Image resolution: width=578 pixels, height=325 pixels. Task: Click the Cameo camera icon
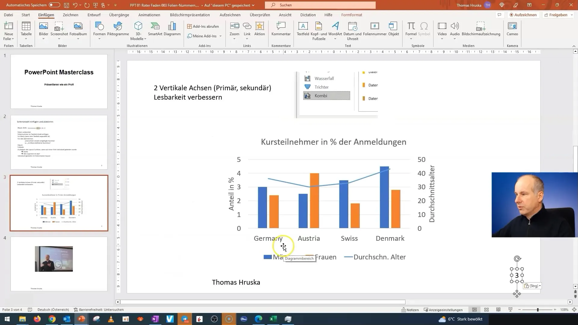point(512,26)
